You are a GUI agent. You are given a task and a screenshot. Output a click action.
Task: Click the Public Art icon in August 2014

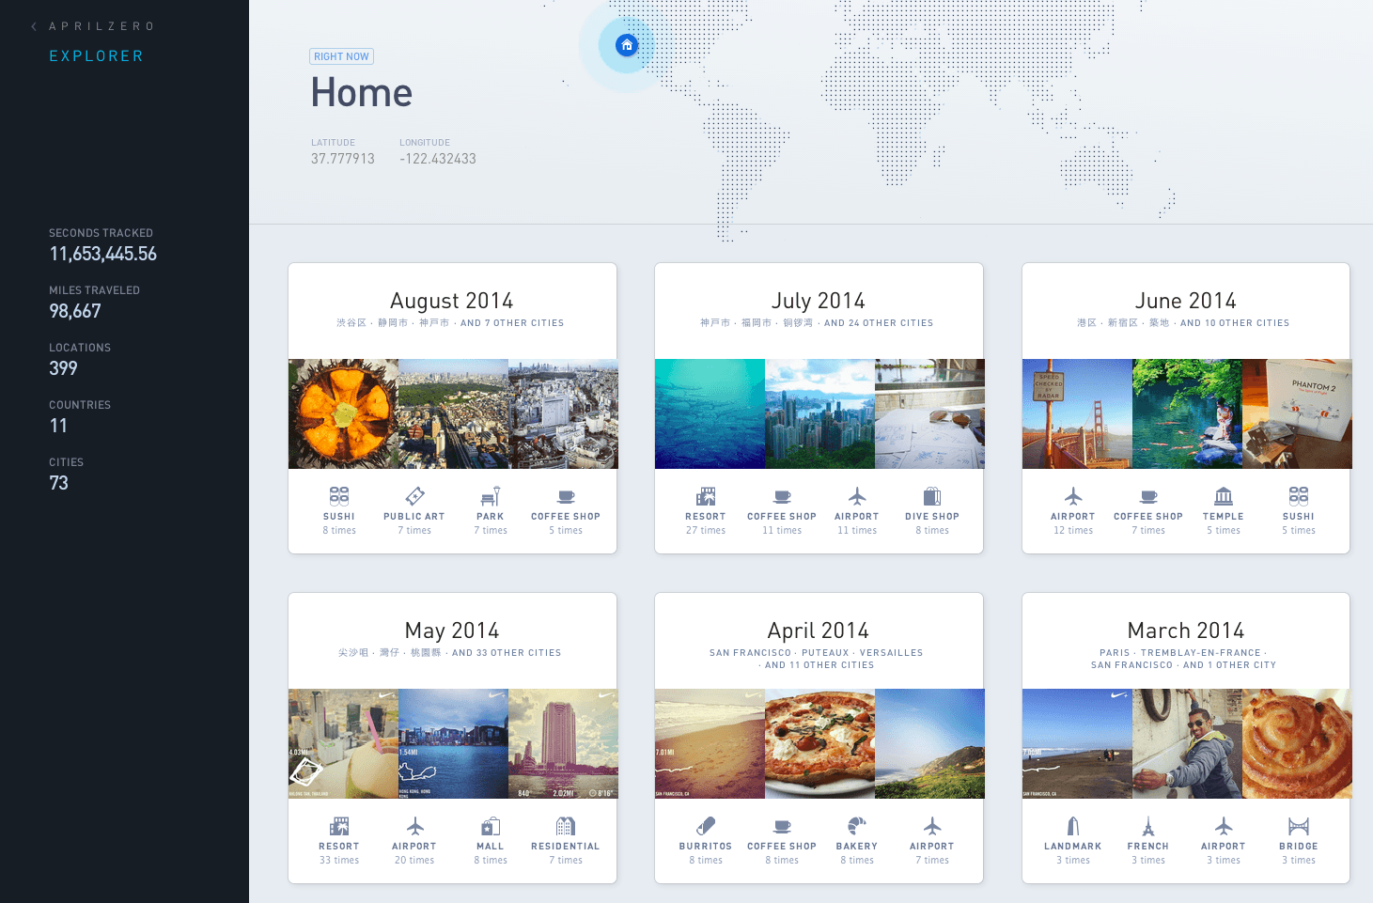tap(414, 496)
